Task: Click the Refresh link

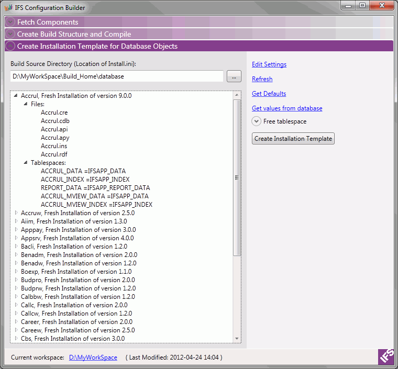Action: (262, 79)
